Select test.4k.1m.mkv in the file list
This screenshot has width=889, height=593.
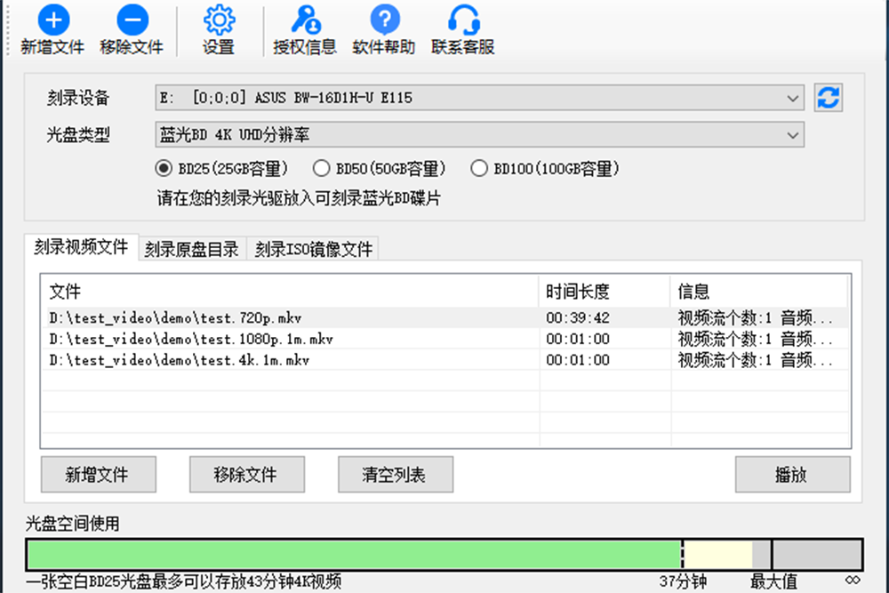click(180, 360)
